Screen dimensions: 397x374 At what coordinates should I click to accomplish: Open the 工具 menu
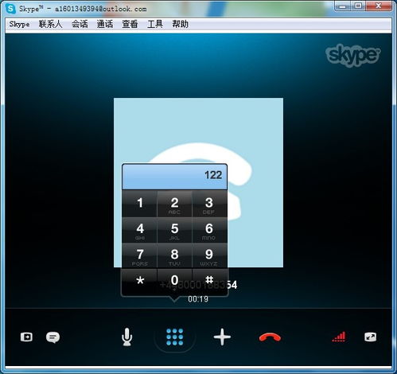(155, 24)
